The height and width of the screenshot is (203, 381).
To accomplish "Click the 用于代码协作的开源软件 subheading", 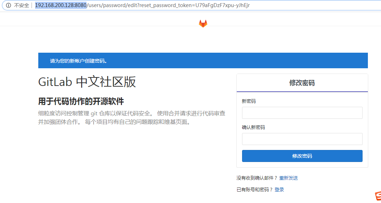I will point(81,101).
